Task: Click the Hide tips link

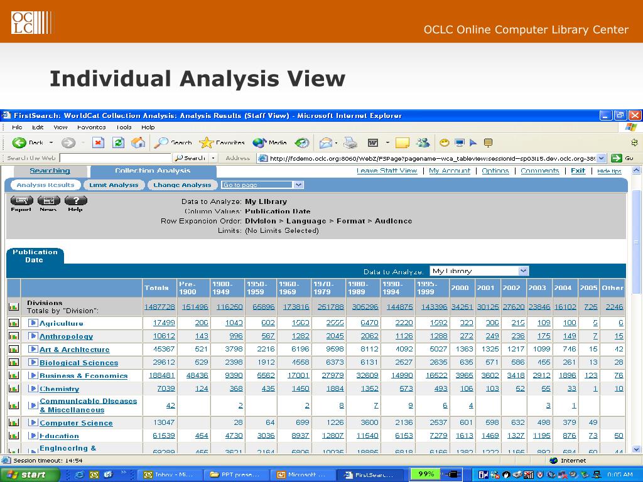Action: (x=609, y=171)
